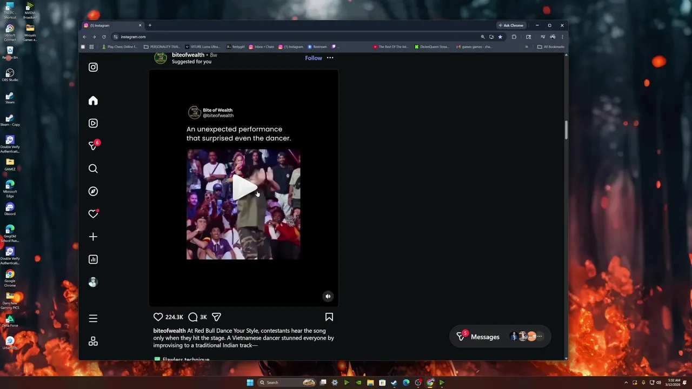Open a new Chrome tab
This screenshot has width=692, height=389.
[150, 25]
